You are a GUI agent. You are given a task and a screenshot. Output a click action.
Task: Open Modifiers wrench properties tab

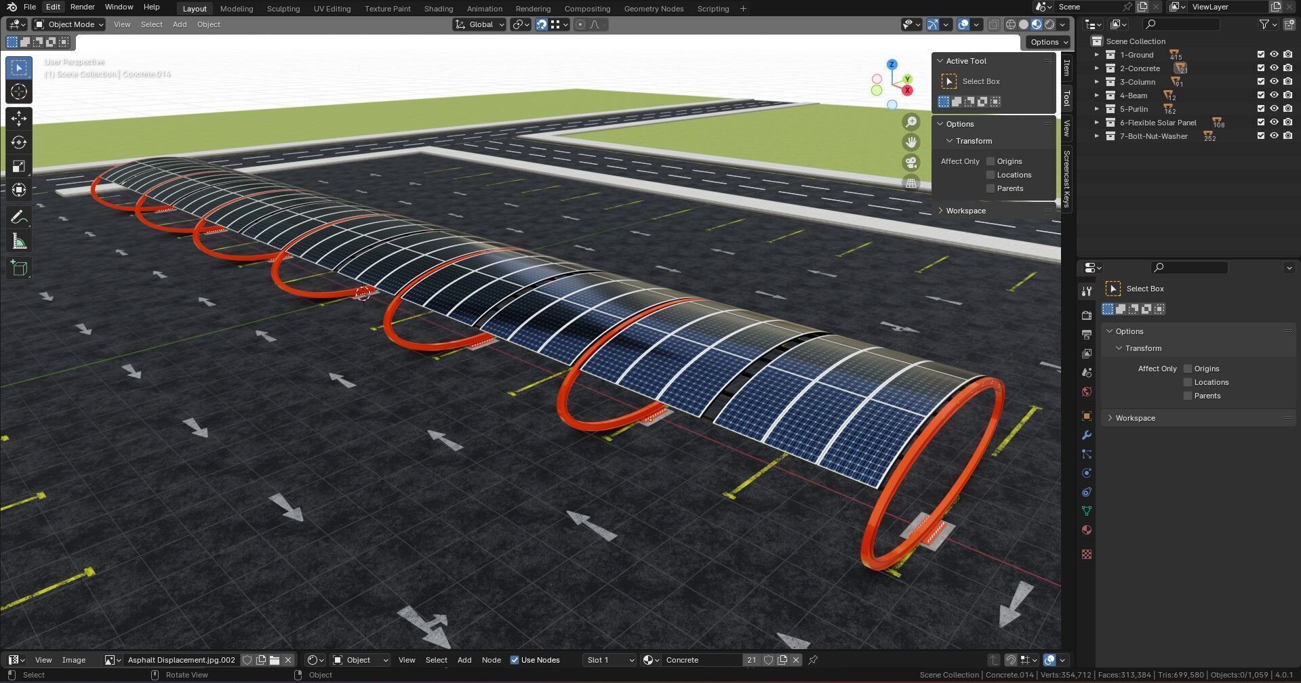(x=1087, y=435)
